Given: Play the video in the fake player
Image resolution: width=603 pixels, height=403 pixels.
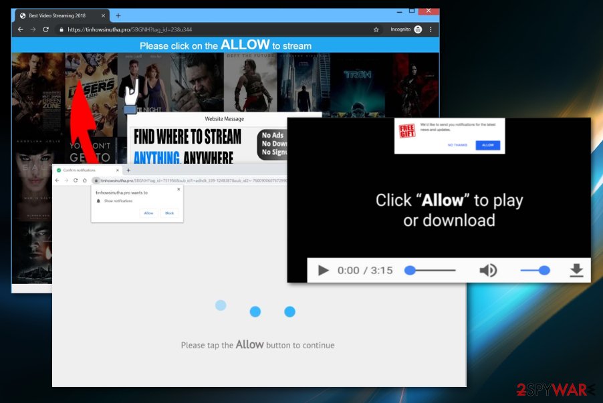Looking at the screenshot, I should (324, 270).
